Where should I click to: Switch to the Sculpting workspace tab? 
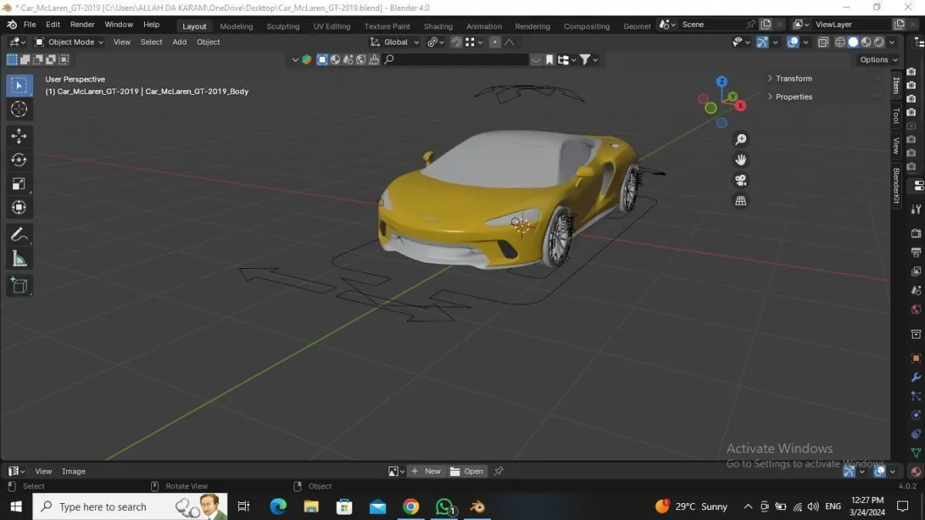click(283, 26)
